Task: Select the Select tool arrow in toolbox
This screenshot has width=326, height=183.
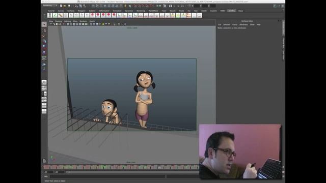Action: pos(44,24)
